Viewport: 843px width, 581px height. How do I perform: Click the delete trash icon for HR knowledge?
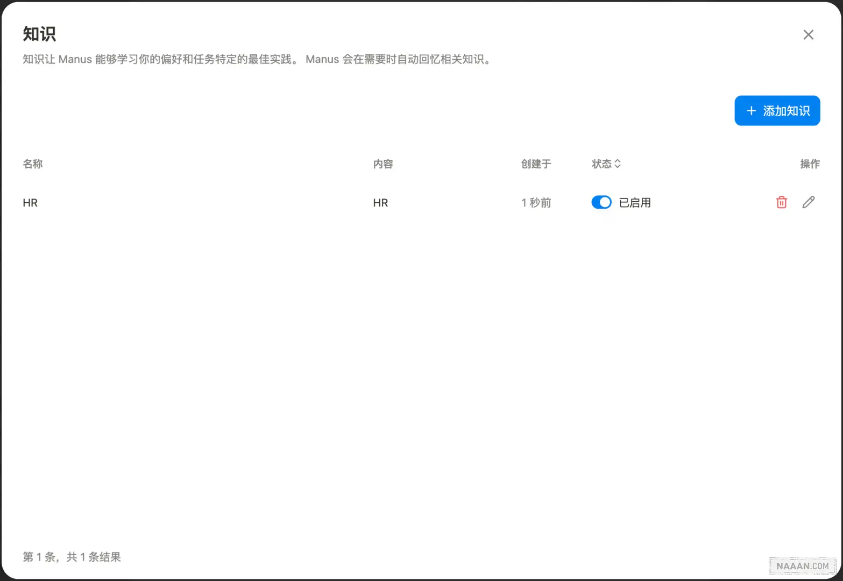click(781, 202)
